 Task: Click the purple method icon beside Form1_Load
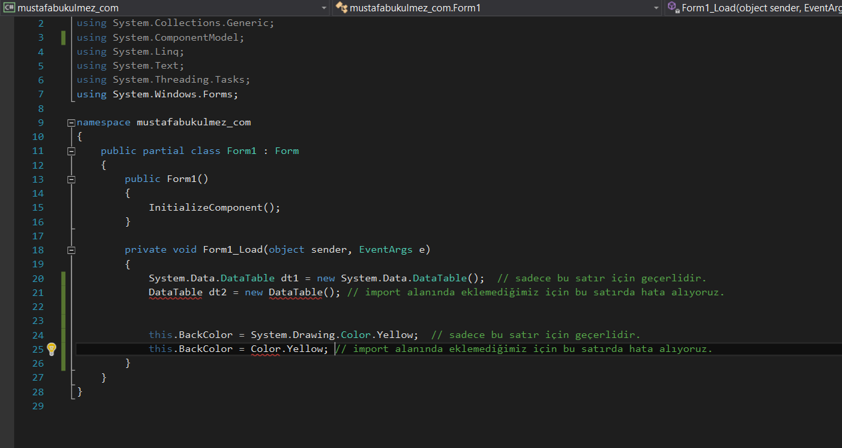(x=670, y=8)
